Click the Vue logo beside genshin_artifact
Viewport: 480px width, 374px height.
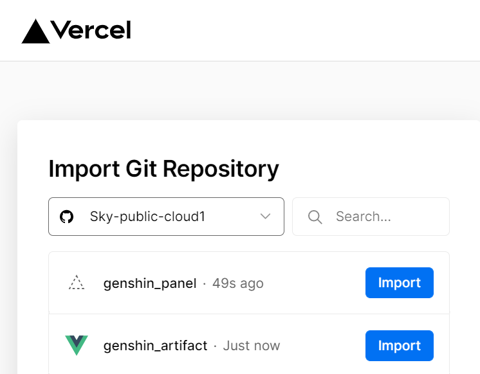pos(77,345)
